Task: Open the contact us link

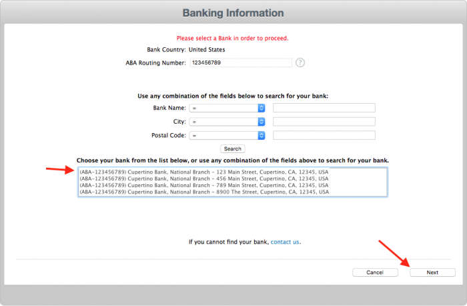Action: (285, 242)
